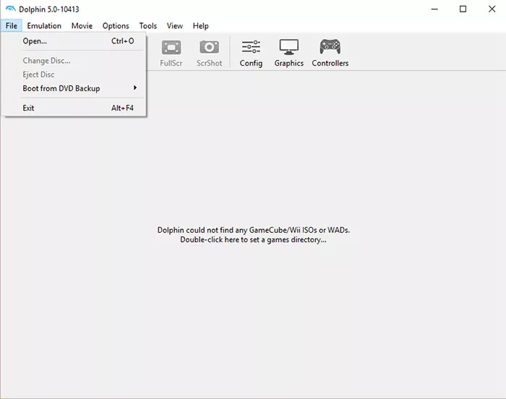Choose Open... in the File menu
Viewport: 506px width, 399px height.
click(x=74, y=41)
